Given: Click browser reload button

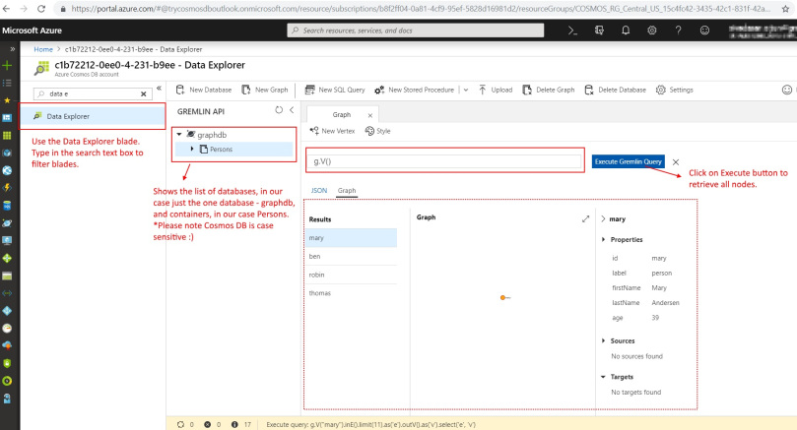Looking at the screenshot, I should [x=41, y=9].
